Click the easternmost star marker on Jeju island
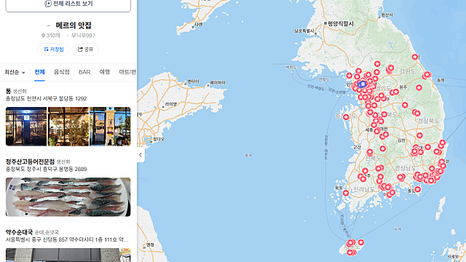 (x=361, y=242)
